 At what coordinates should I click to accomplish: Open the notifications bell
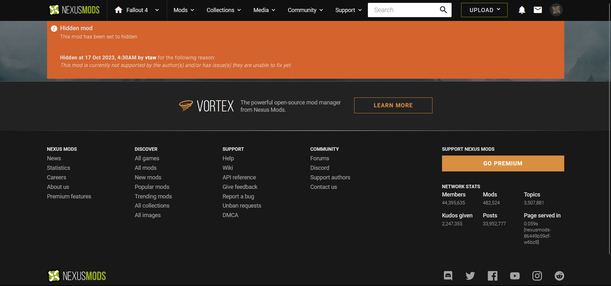point(522,10)
